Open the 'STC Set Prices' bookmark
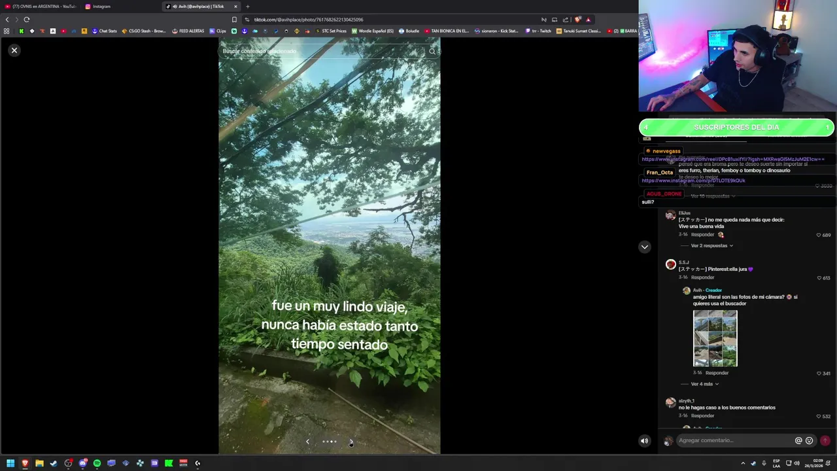The width and height of the screenshot is (837, 471). click(x=331, y=31)
